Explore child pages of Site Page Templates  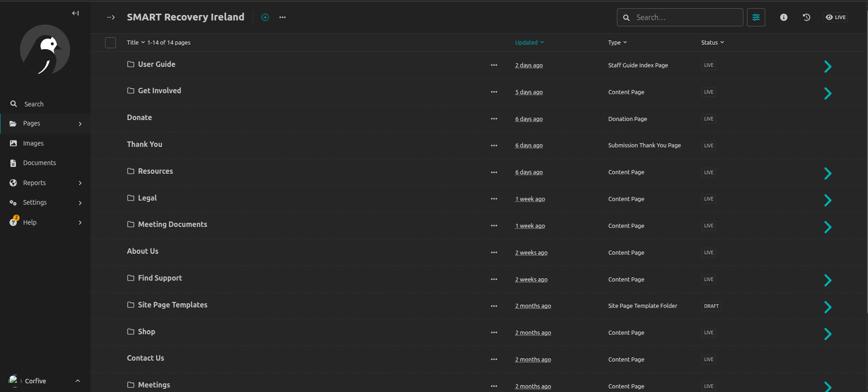click(x=828, y=307)
